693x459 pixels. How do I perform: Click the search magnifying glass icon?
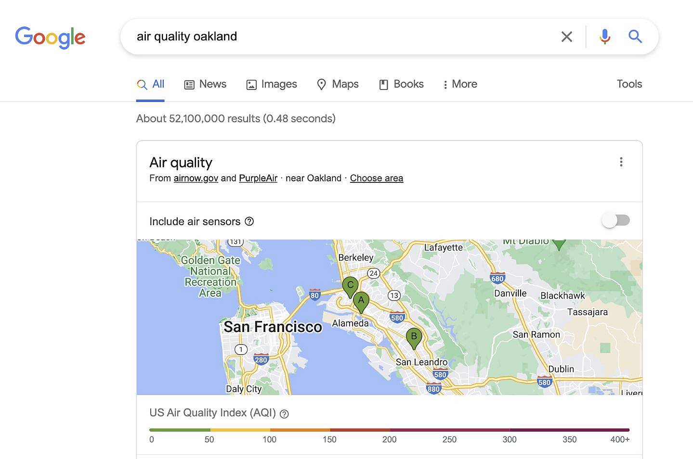click(635, 36)
